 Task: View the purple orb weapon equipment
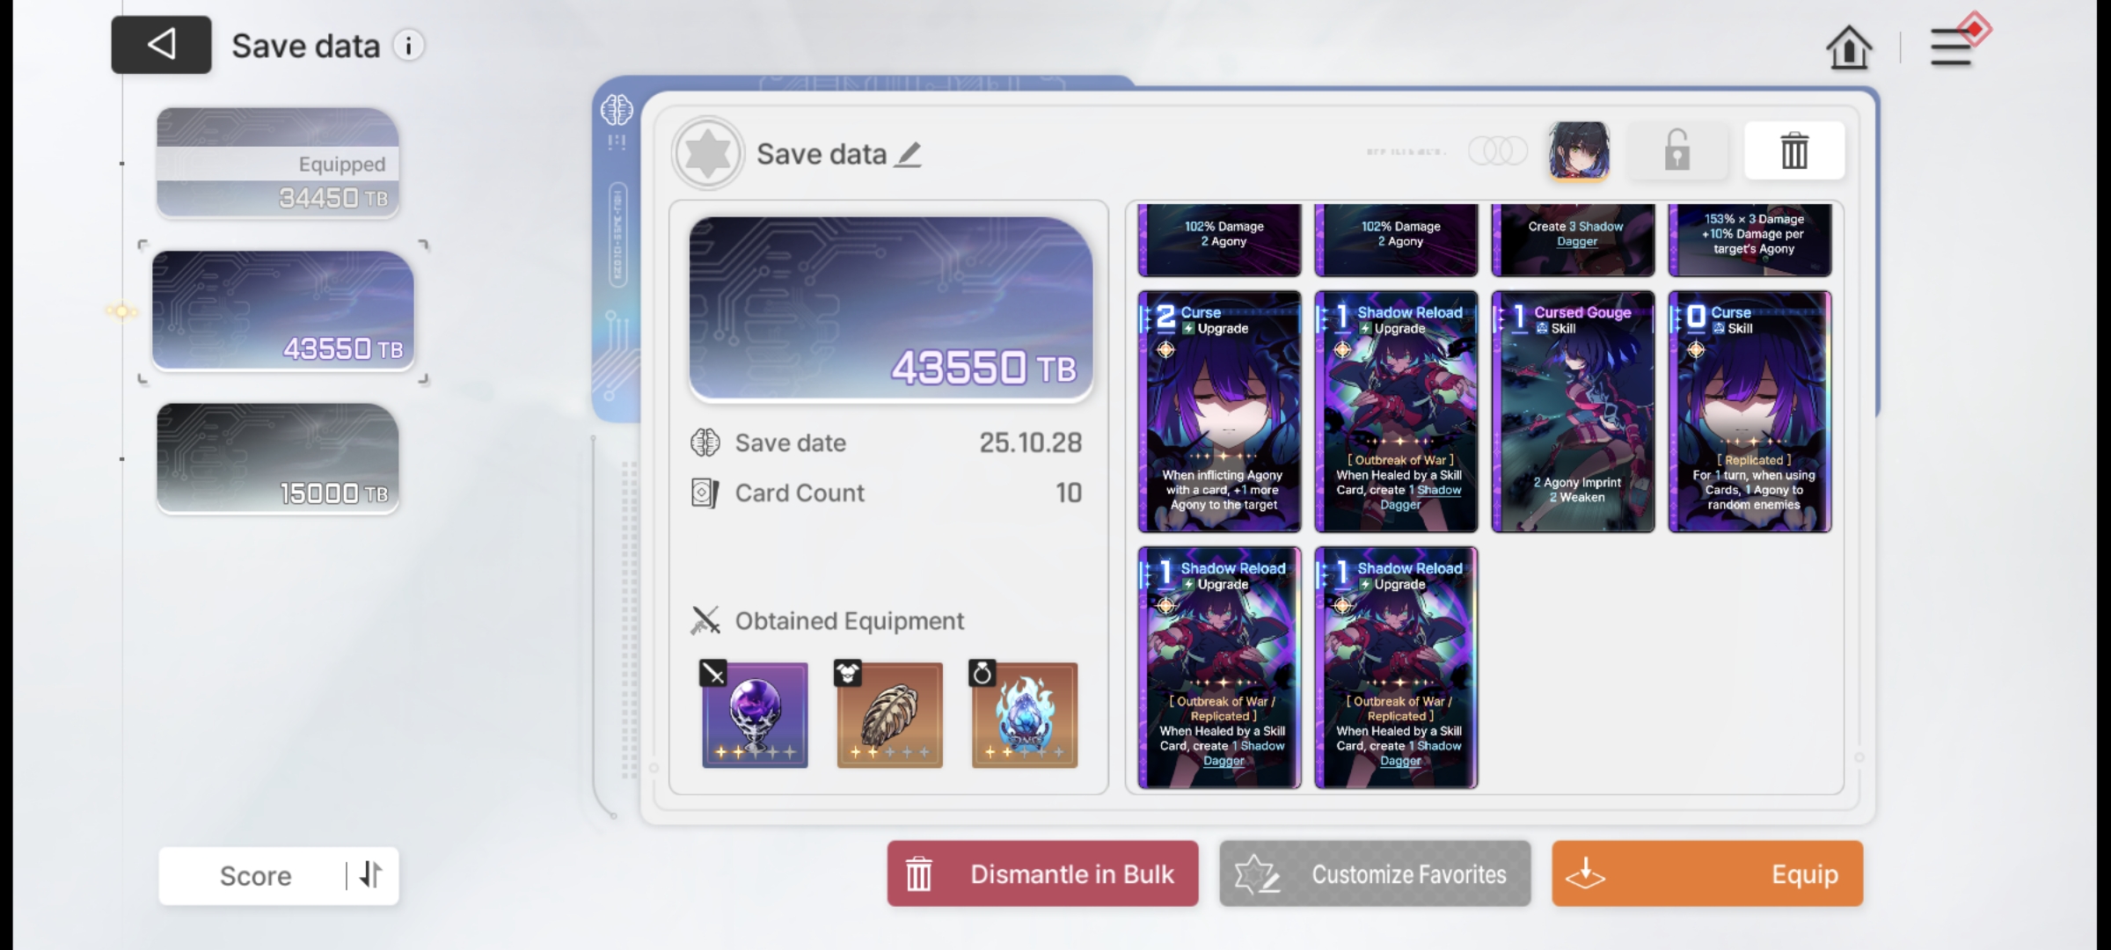coord(754,714)
